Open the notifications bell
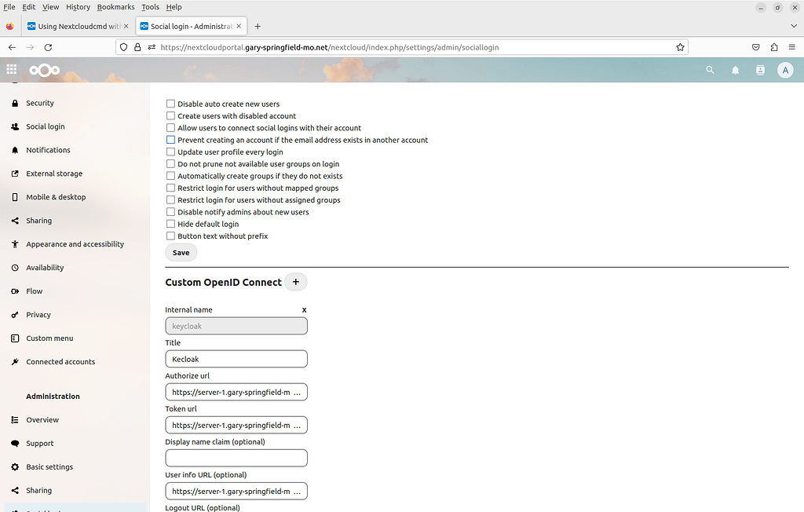Screen dimensions: 804x512 [735, 70]
